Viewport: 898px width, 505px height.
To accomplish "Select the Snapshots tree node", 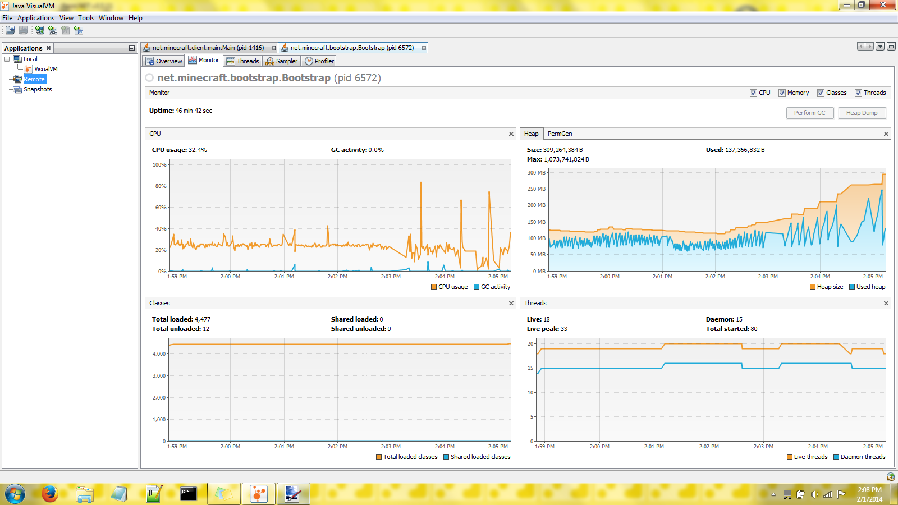I will pos(38,89).
